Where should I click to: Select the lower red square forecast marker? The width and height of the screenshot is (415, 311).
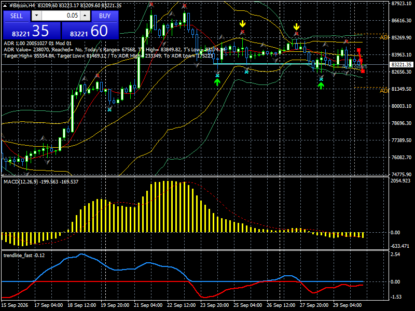(x=363, y=71)
